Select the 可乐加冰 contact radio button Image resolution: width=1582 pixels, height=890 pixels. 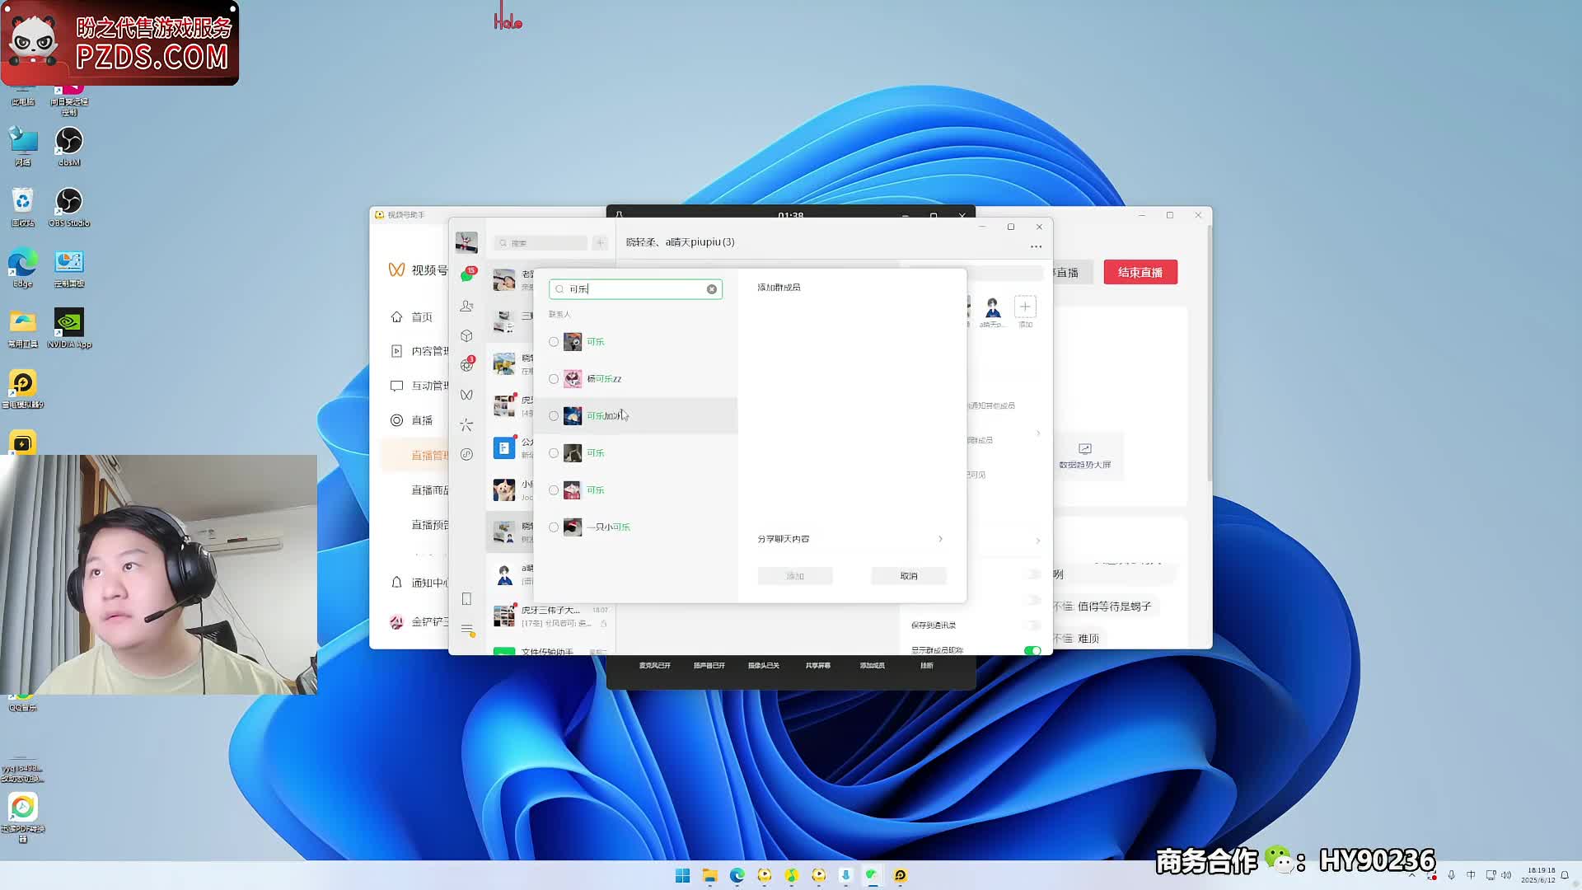[x=554, y=416]
